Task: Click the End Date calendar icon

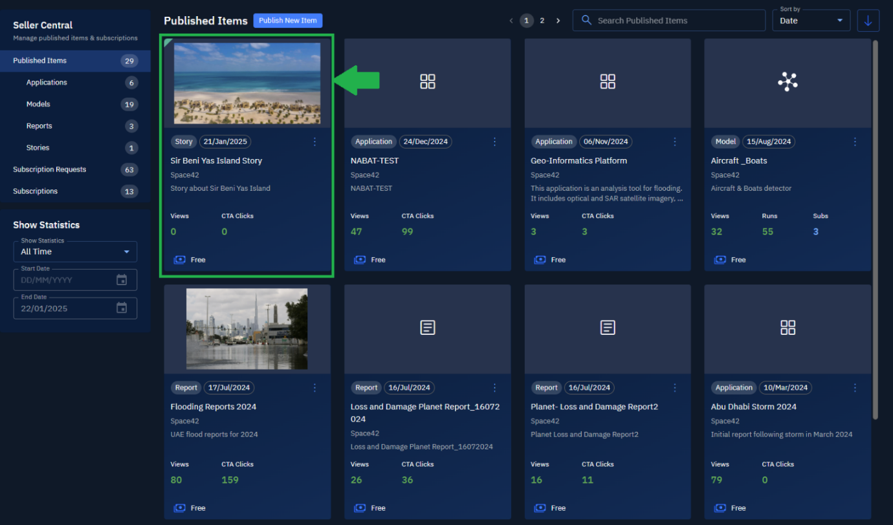Action: [122, 308]
